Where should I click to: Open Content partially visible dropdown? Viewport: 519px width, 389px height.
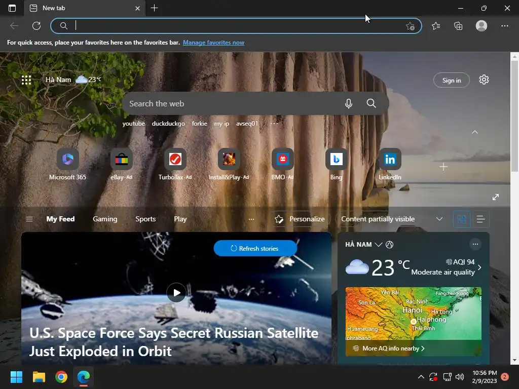click(392, 219)
